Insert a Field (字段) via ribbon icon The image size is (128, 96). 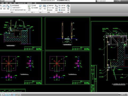45,7
